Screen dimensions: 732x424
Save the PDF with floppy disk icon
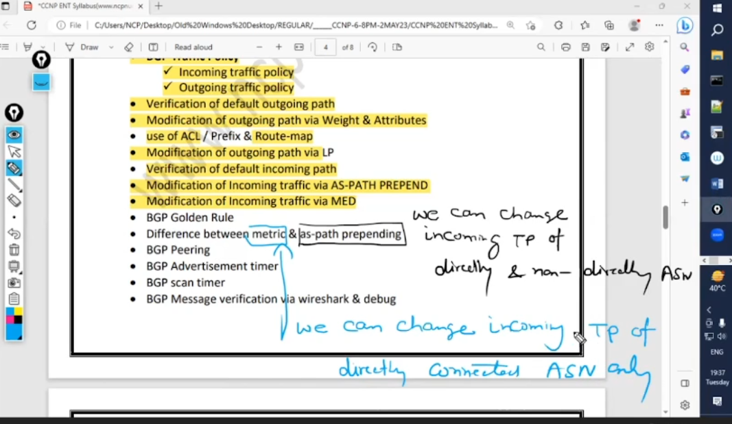pos(585,47)
